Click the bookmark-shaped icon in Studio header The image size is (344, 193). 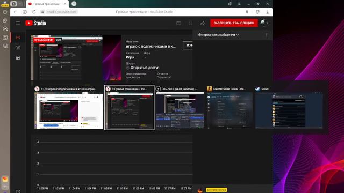coord(190,23)
